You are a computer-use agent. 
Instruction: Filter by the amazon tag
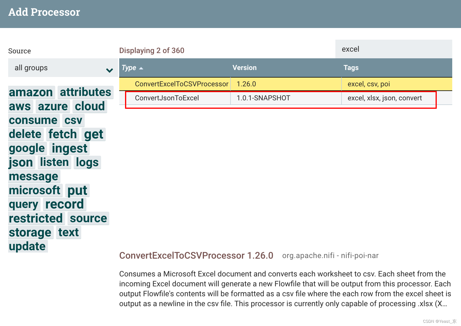(x=31, y=92)
